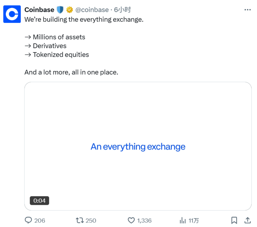The width and height of the screenshot is (257, 227).
Task: Click the gold verified checkmark badge
Action: point(70,10)
